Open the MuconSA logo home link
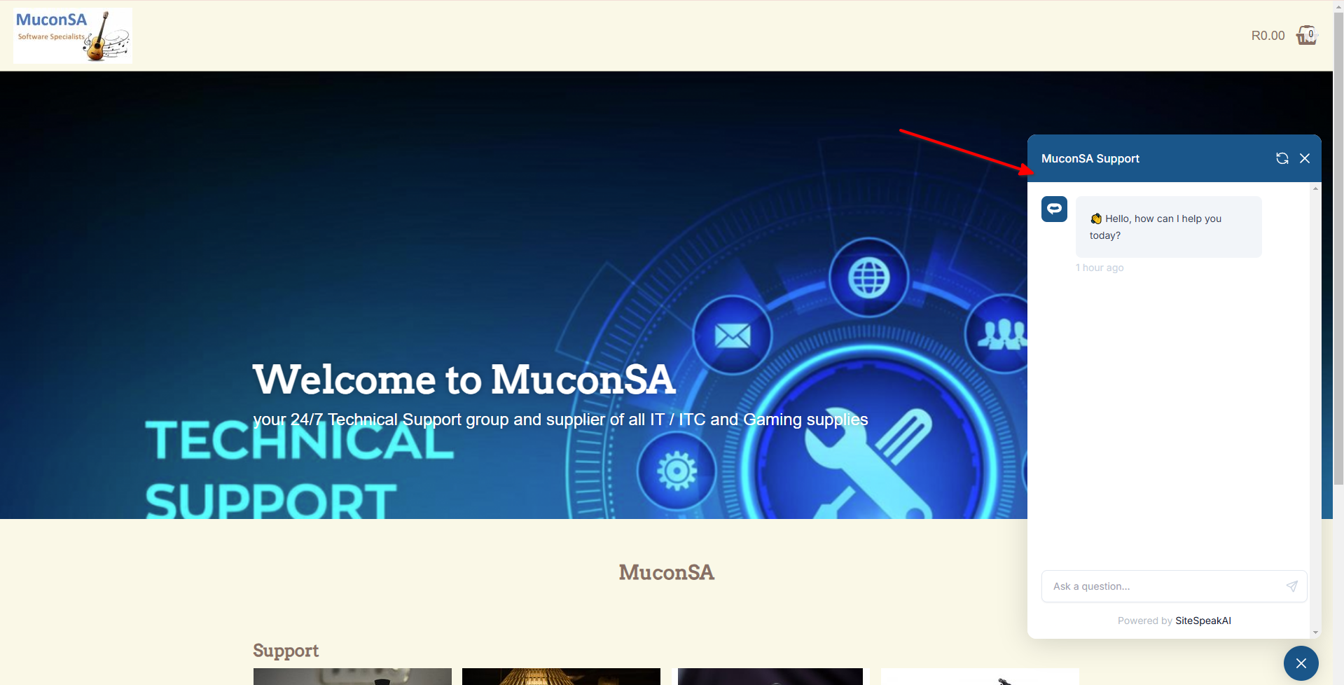 [x=73, y=36]
